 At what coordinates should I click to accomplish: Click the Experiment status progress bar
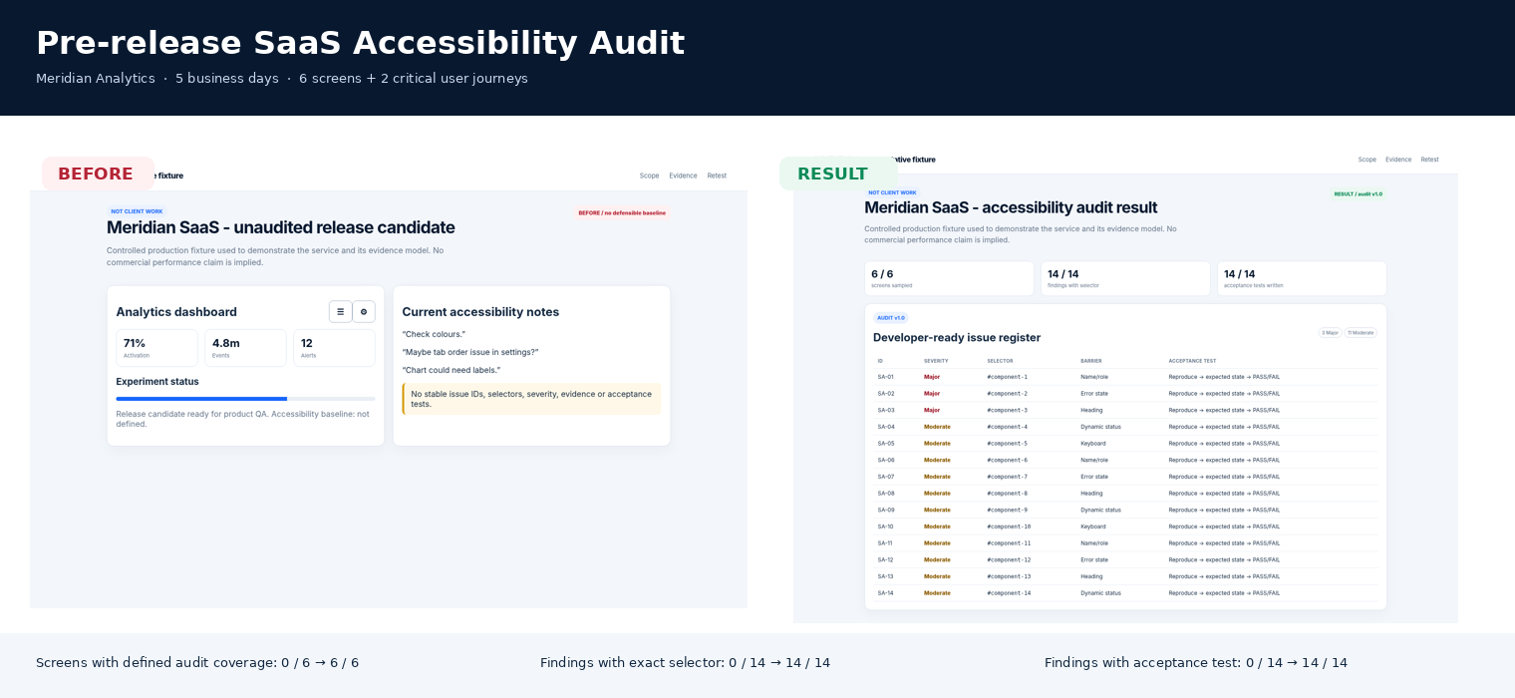[245, 399]
